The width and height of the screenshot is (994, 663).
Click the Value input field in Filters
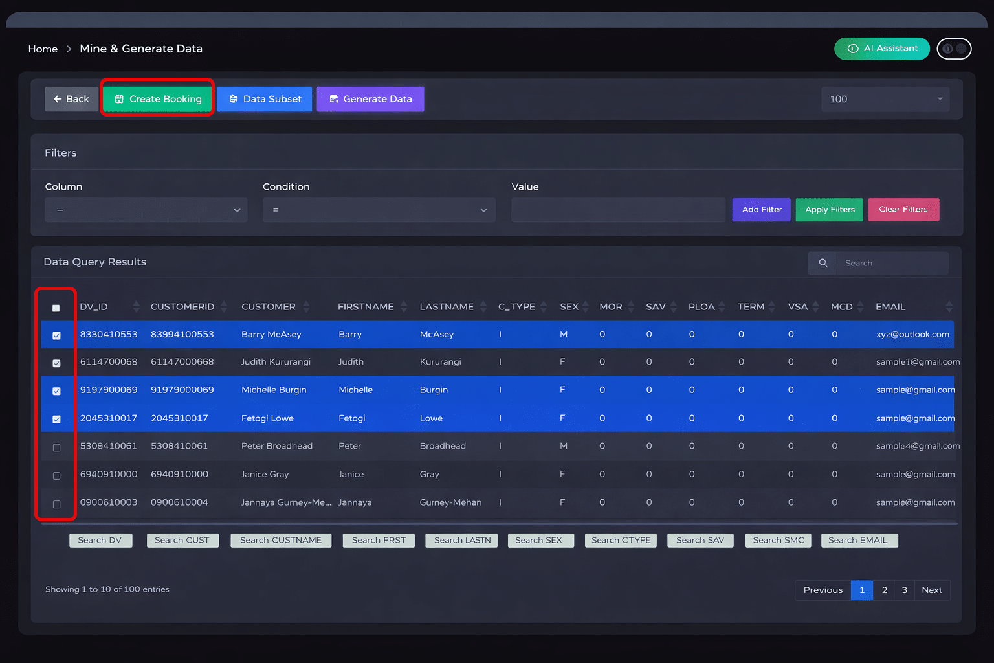click(x=617, y=210)
